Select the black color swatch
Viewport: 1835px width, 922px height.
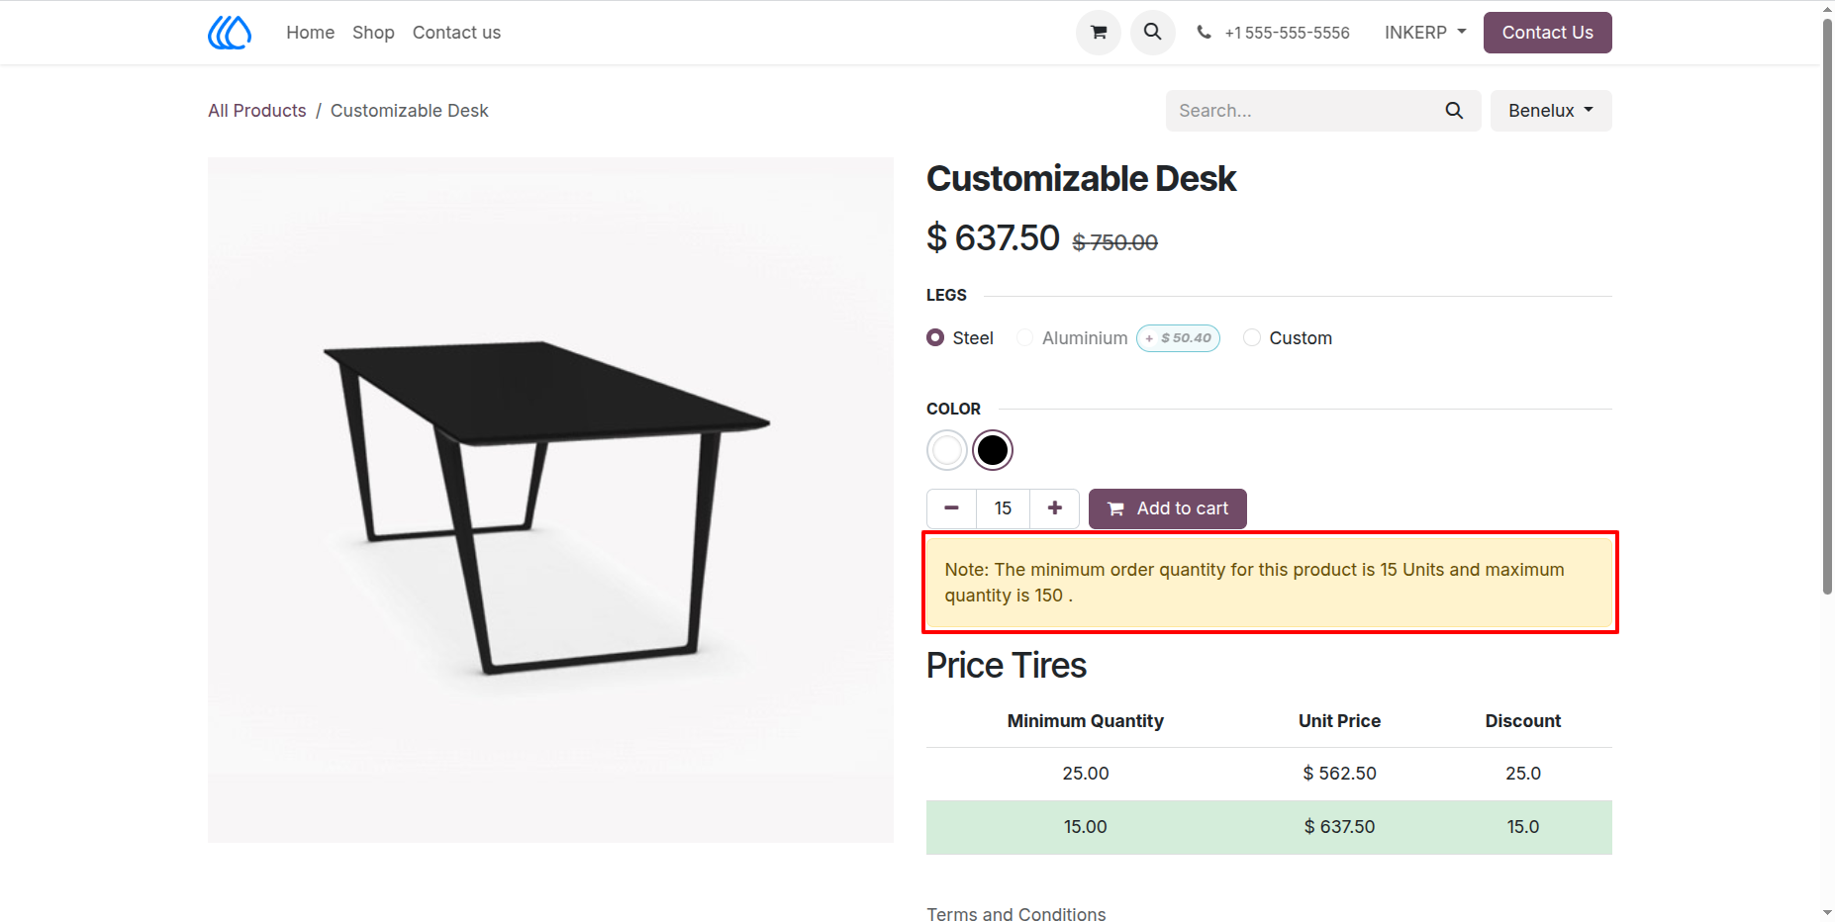pos(993,450)
